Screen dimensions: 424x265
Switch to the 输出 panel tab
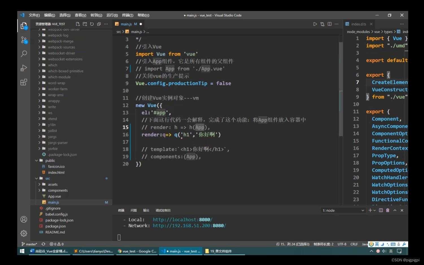click(x=146, y=210)
